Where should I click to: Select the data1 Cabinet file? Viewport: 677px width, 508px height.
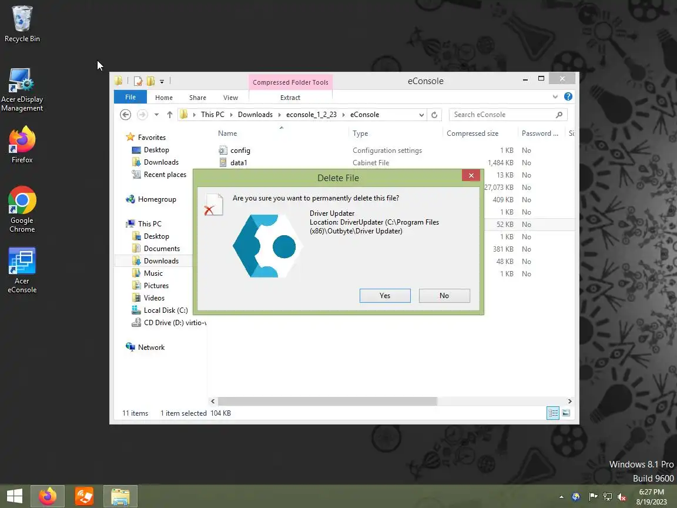click(x=395, y=163)
